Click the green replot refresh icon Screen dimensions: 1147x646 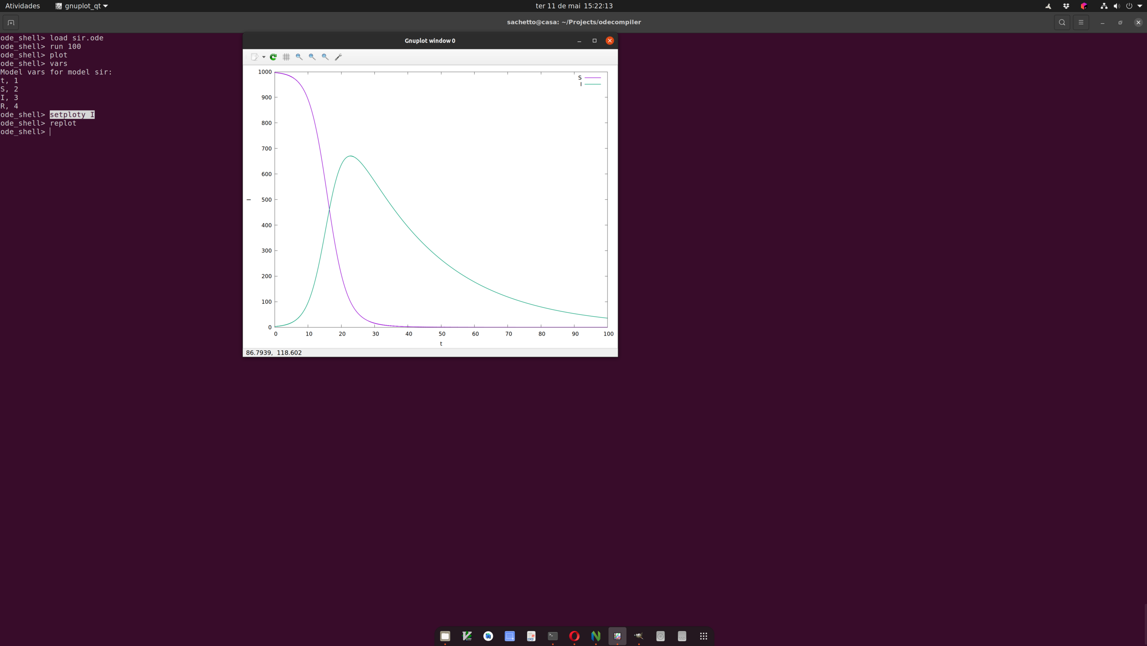273,57
